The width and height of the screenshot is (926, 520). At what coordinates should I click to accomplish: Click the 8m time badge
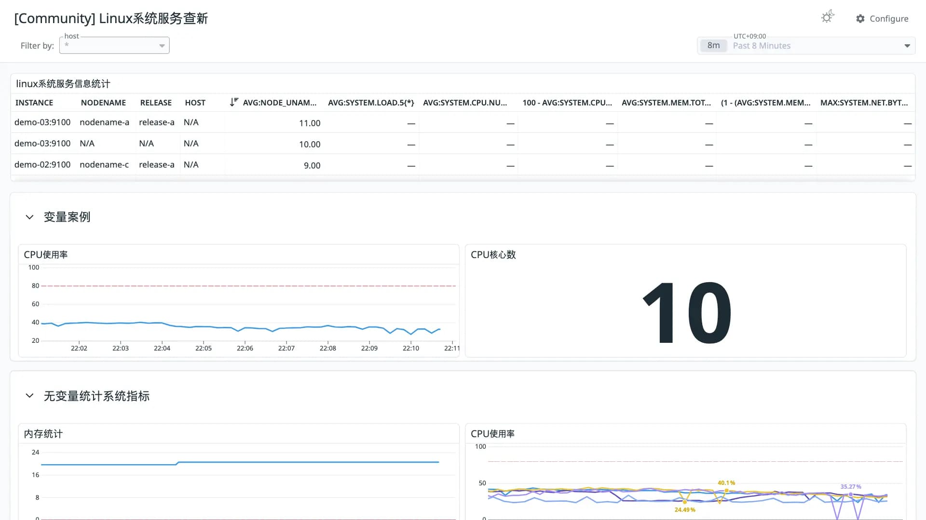click(713, 46)
